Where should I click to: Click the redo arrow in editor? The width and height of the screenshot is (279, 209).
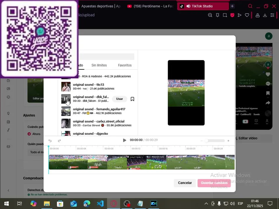click(x=59, y=141)
